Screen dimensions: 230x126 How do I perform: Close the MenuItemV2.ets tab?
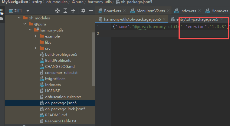coord(168,11)
